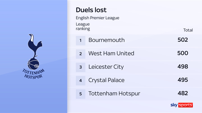Open the Bournemouth team row
202x113 pixels.
point(106,40)
